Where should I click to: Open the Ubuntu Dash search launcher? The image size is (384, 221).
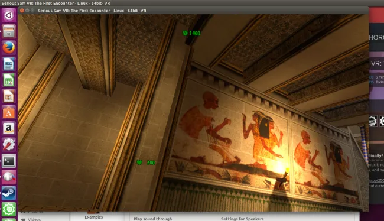tap(9, 15)
